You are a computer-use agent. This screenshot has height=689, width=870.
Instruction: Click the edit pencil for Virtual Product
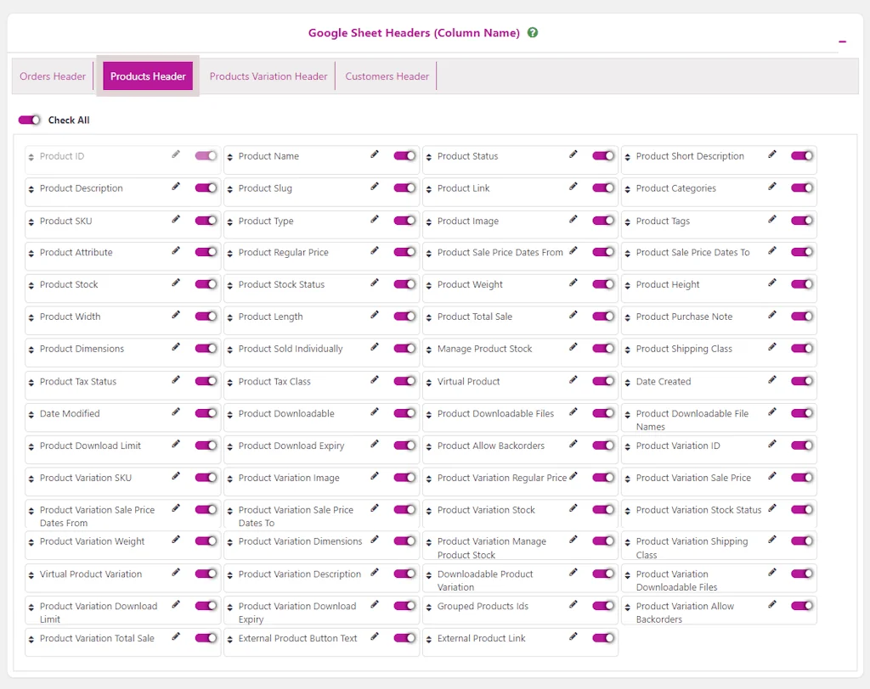pyautogui.click(x=574, y=381)
